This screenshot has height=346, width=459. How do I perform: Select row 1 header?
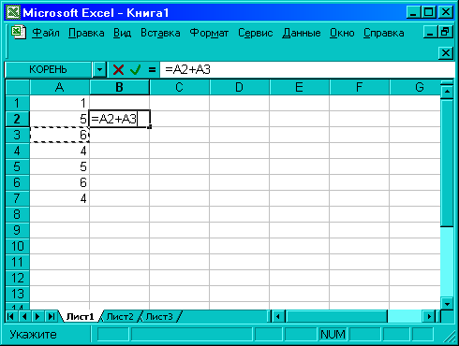(x=17, y=103)
